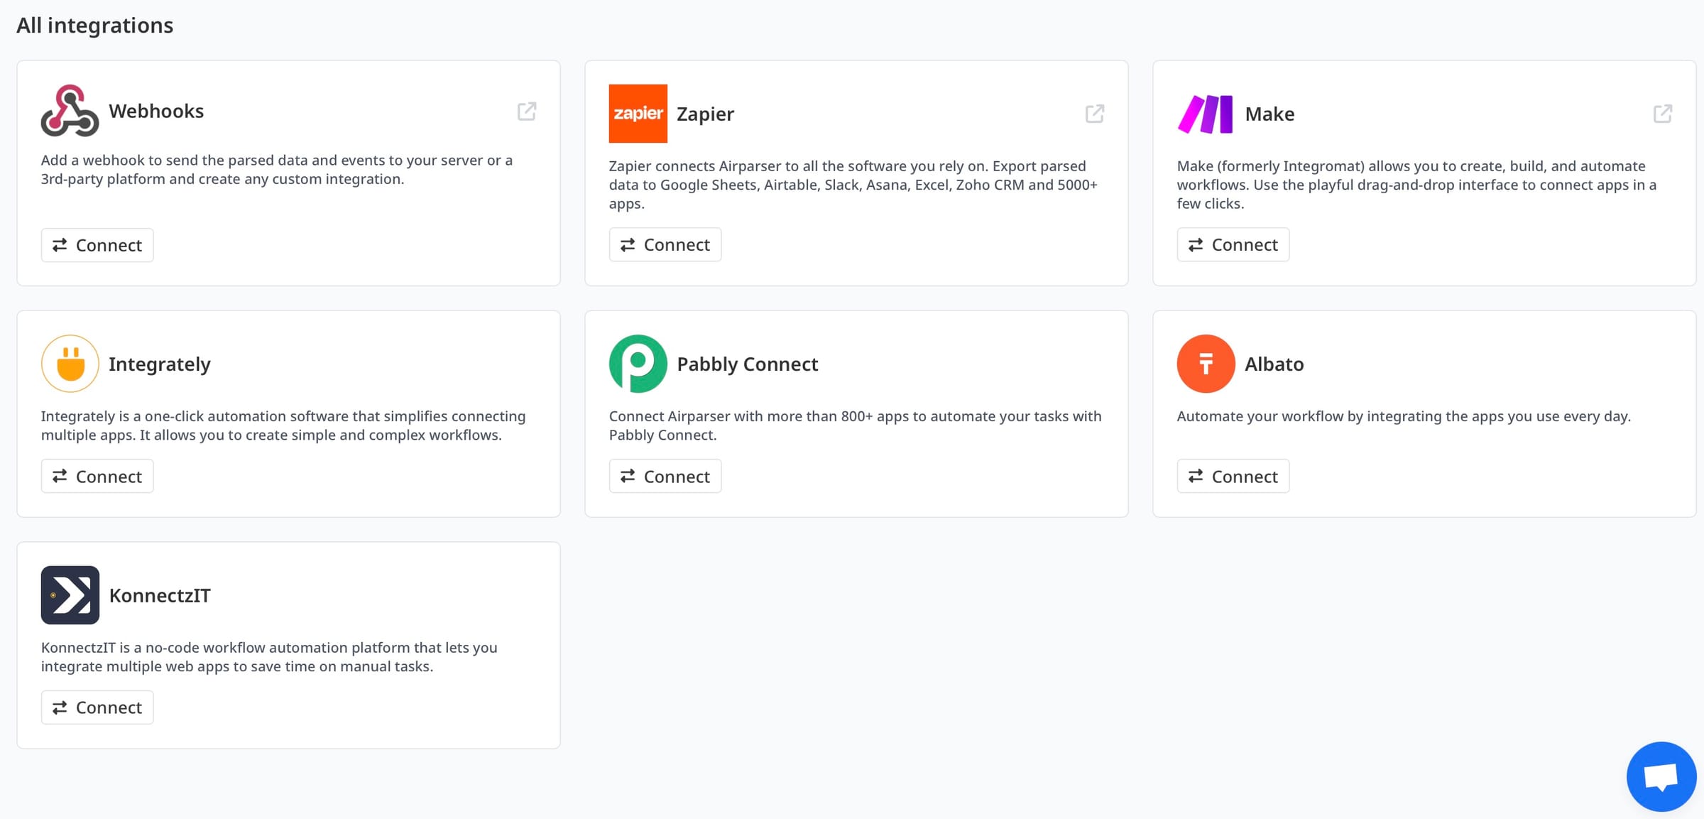Click Connect on the Pabbly Connect card
This screenshot has width=1704, height=819.
pos(665,476)
